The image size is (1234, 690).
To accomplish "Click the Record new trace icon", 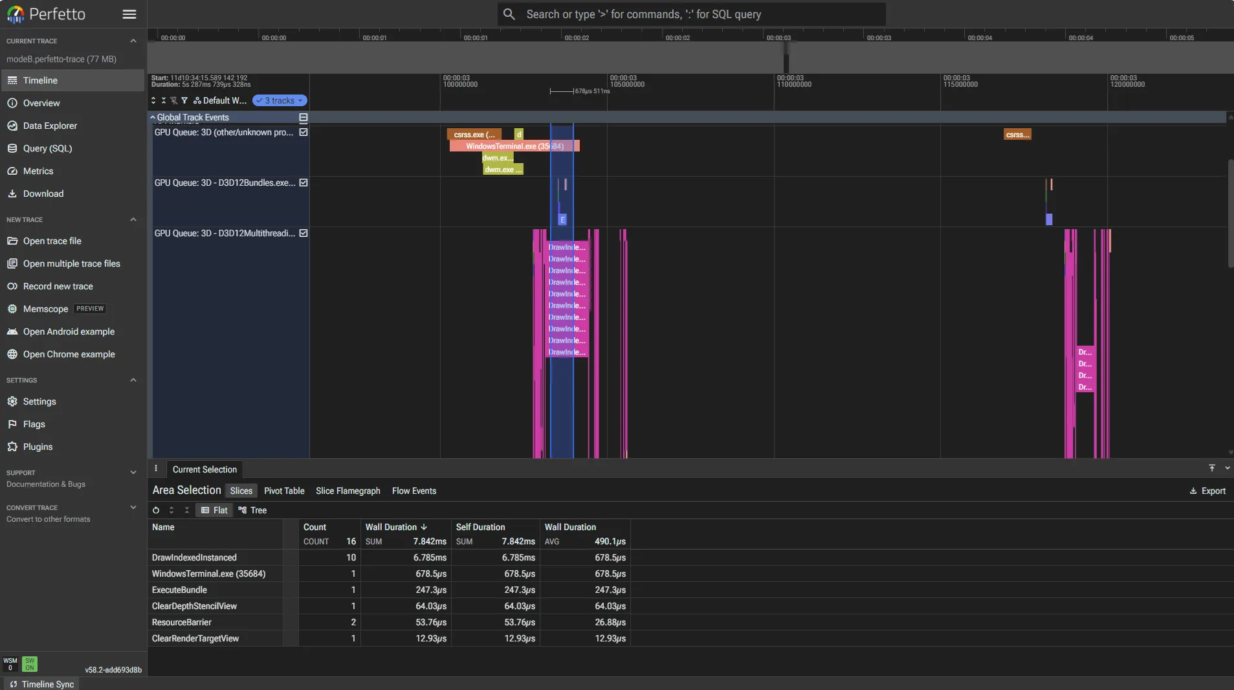I will (x=12, y=286).
